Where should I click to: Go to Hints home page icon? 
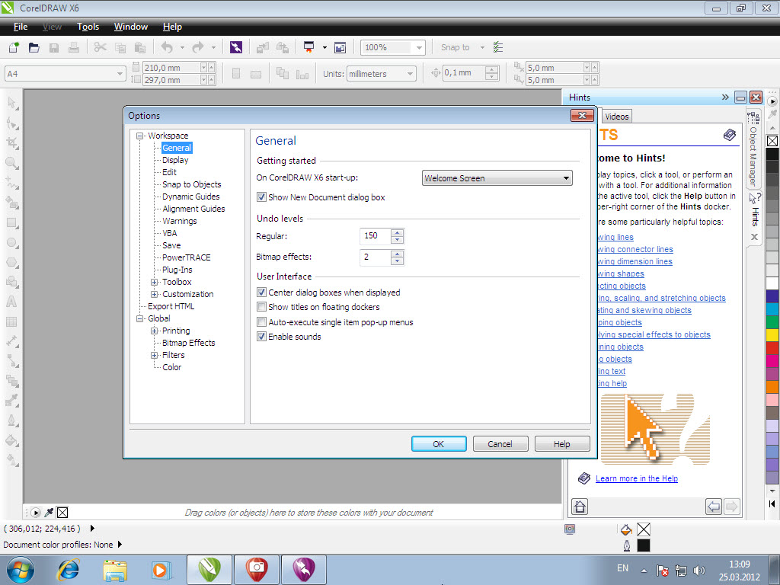click(580, 506)
